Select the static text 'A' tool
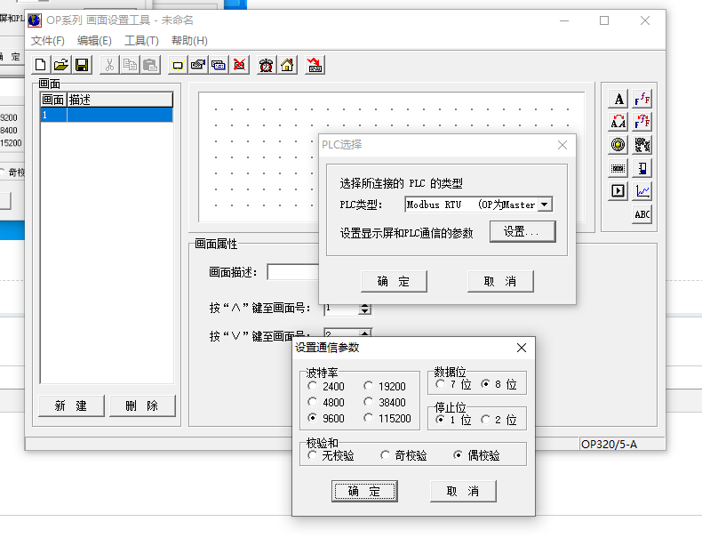This screenshot has height=546, width=702. pyautogui.click(x=618, y=99)
